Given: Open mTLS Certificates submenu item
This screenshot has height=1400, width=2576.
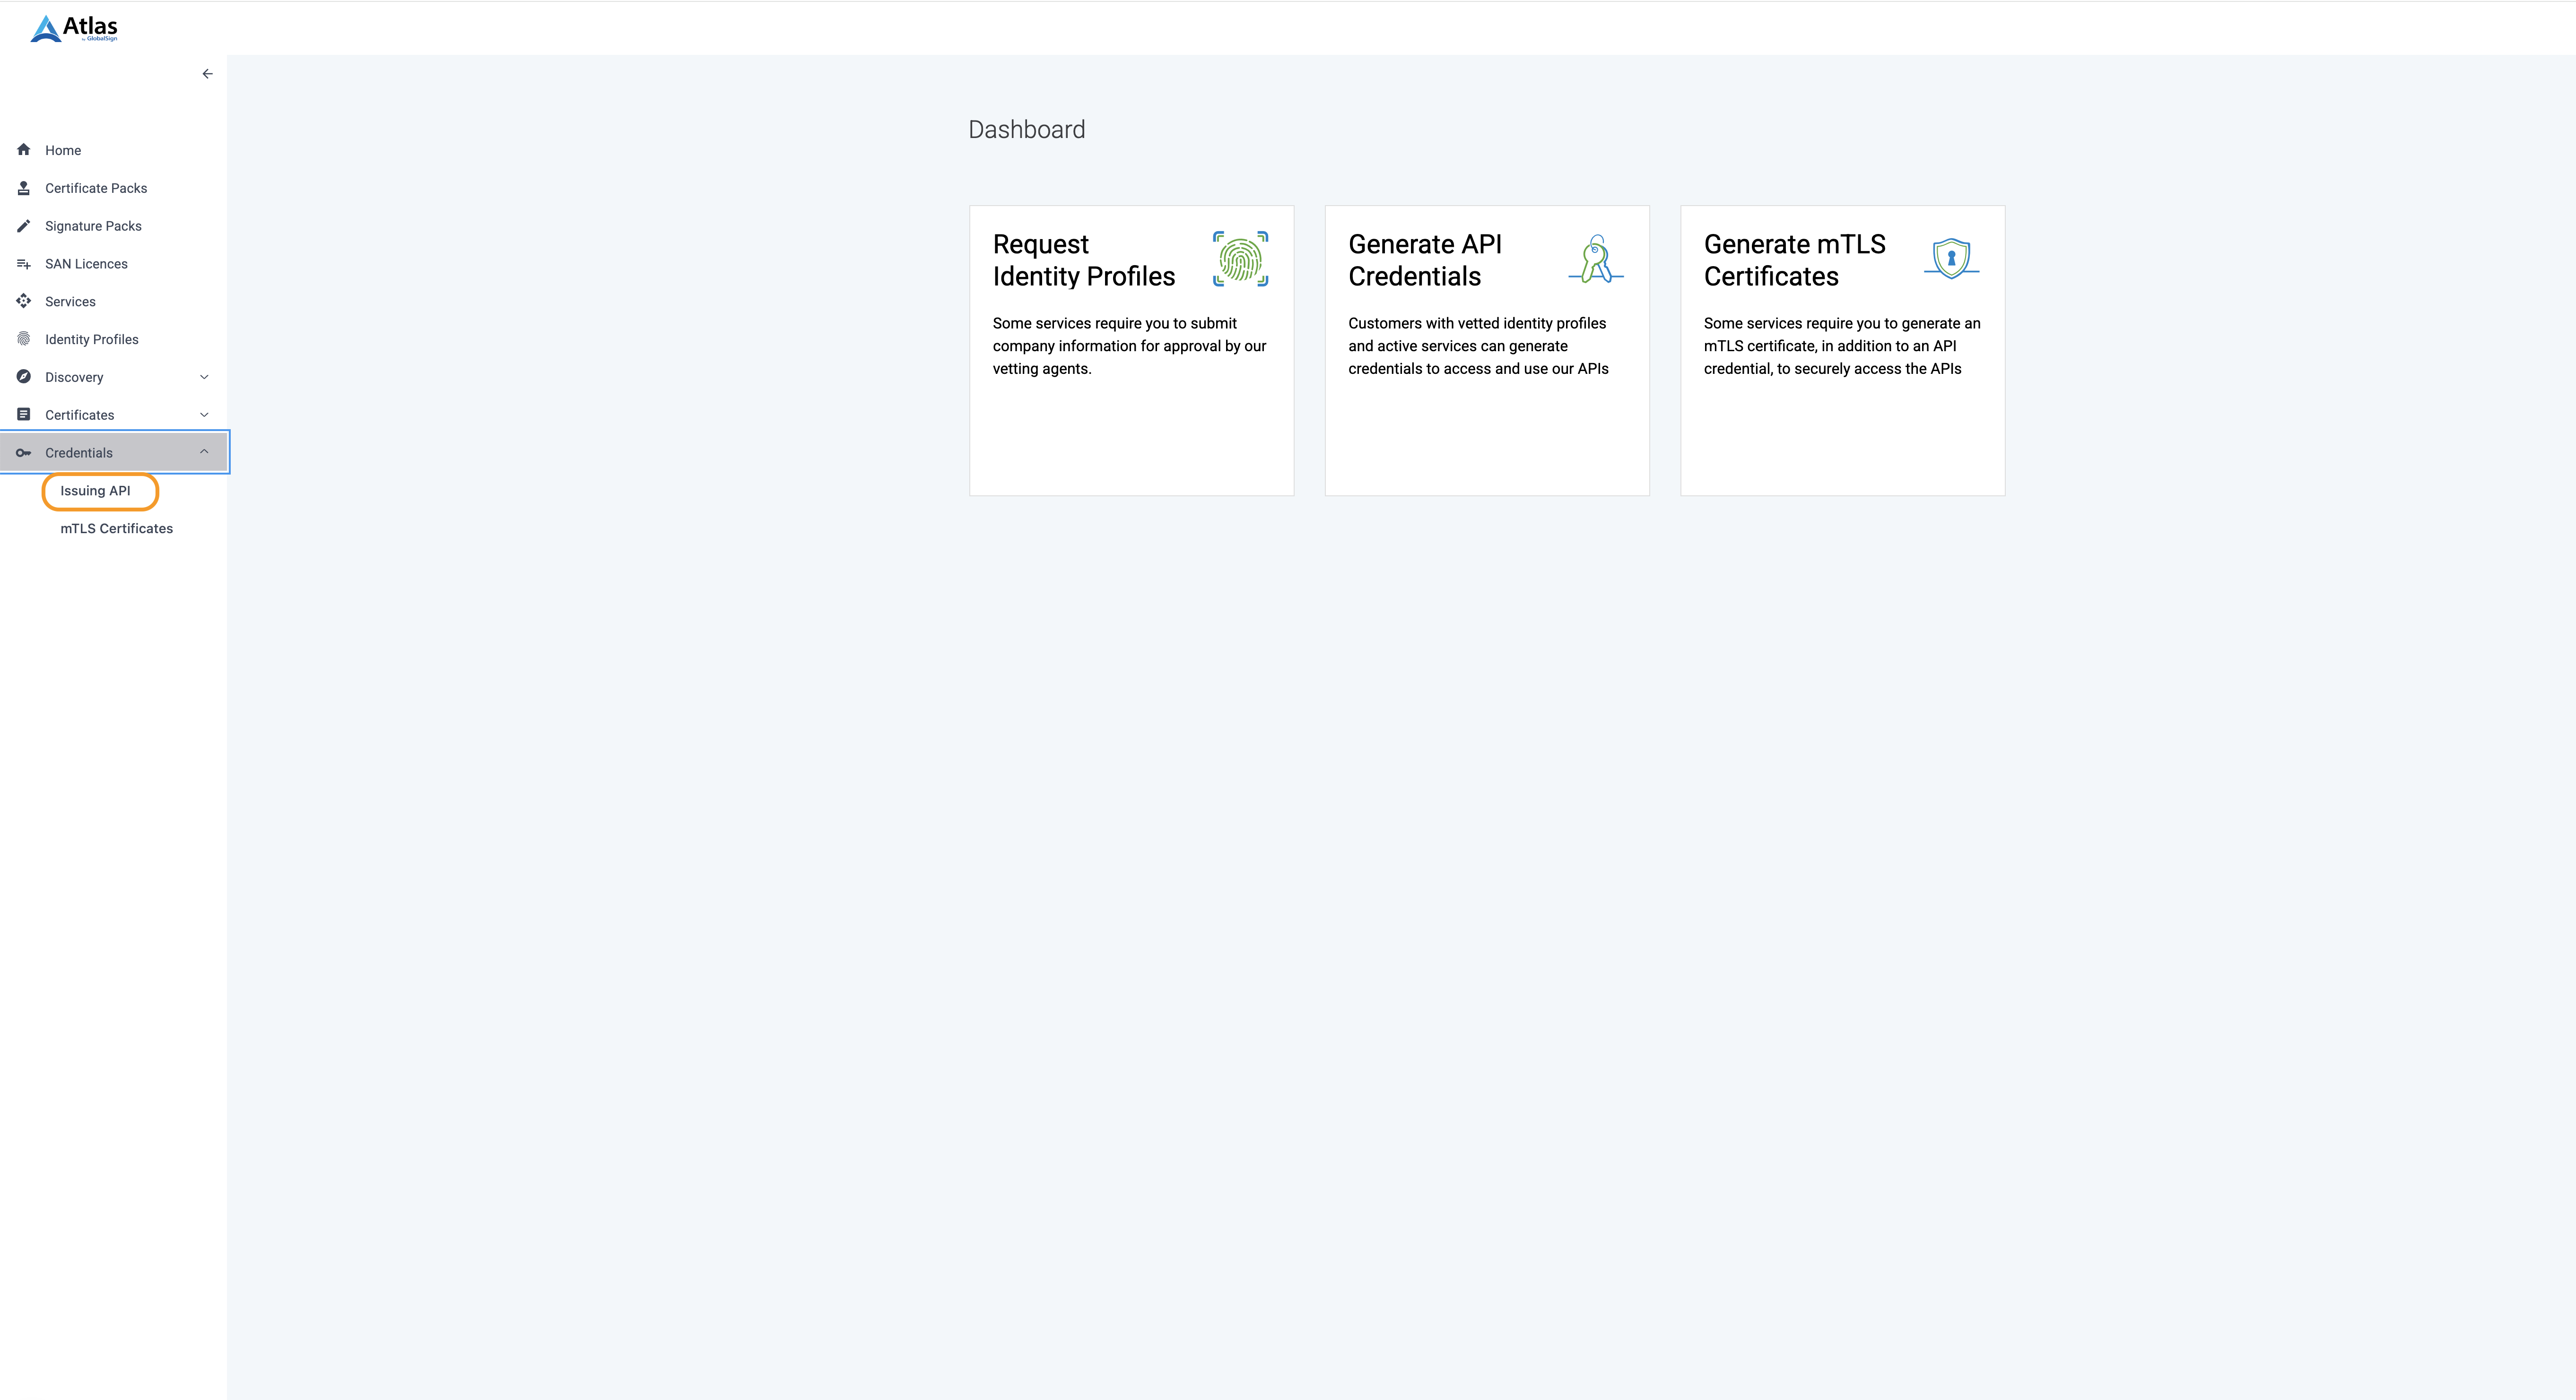Looking at the screenshot, I should 116,528.
